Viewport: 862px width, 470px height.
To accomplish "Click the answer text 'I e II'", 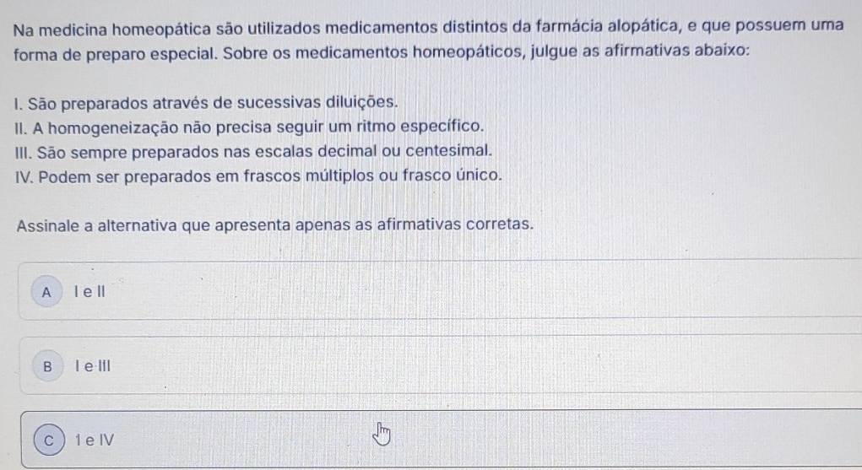I will coord(88,292).
